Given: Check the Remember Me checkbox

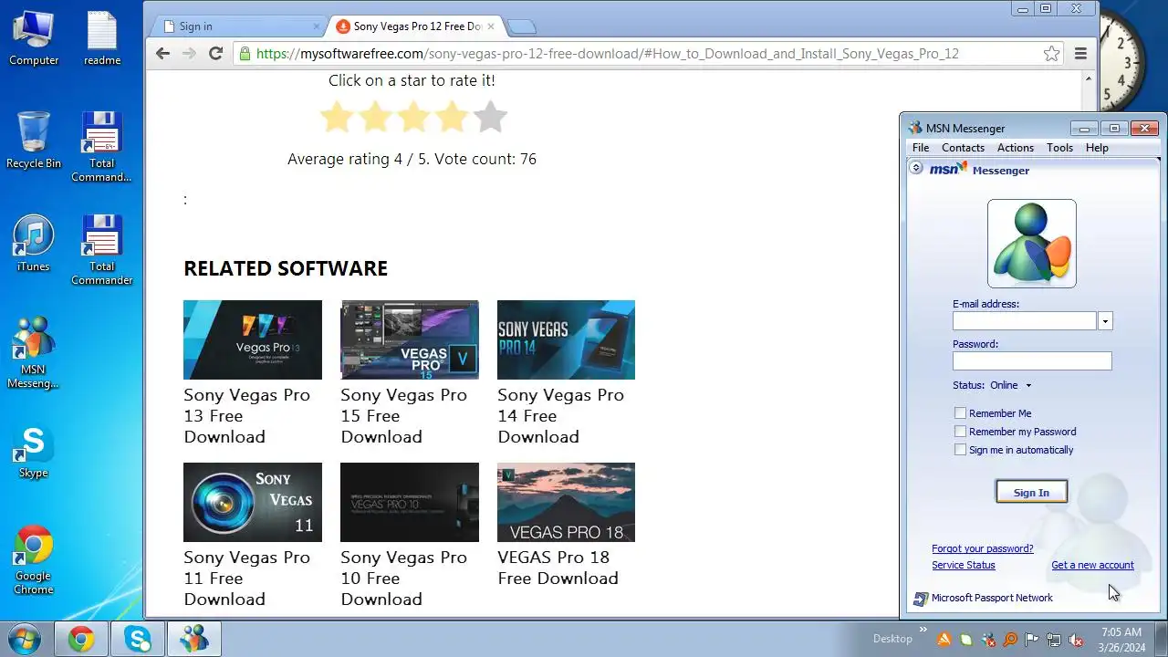Looking at the screenshot, I should tap(960, 413).
